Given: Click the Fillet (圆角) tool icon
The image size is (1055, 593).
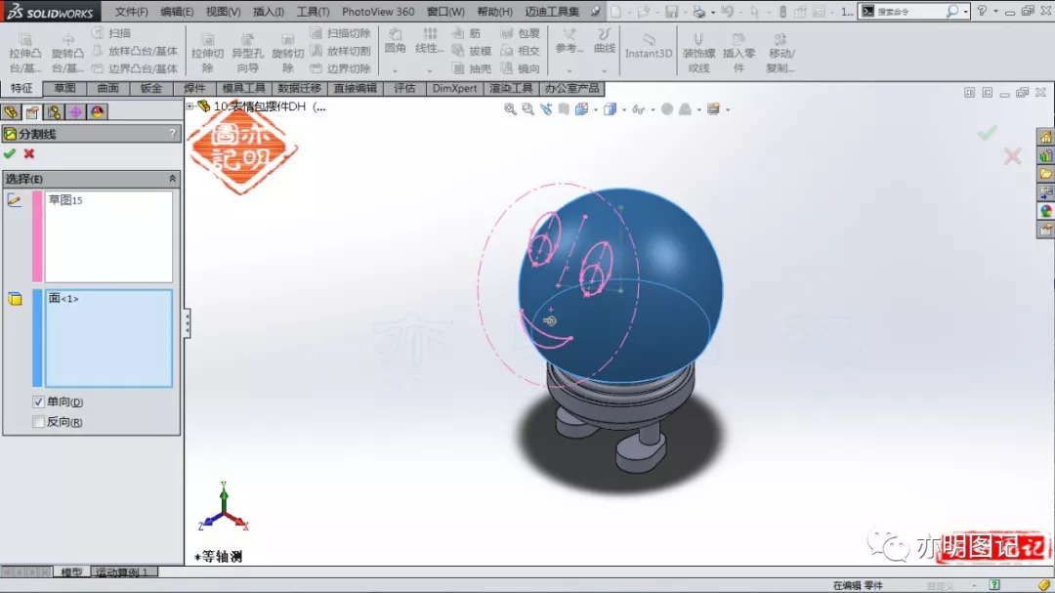Looking at the screenshot, I should click(395, 35).
